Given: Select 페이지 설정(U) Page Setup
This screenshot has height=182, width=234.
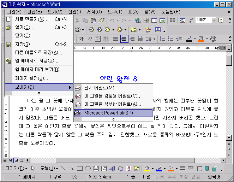Looking at the screenshot, I should point(39,78).
